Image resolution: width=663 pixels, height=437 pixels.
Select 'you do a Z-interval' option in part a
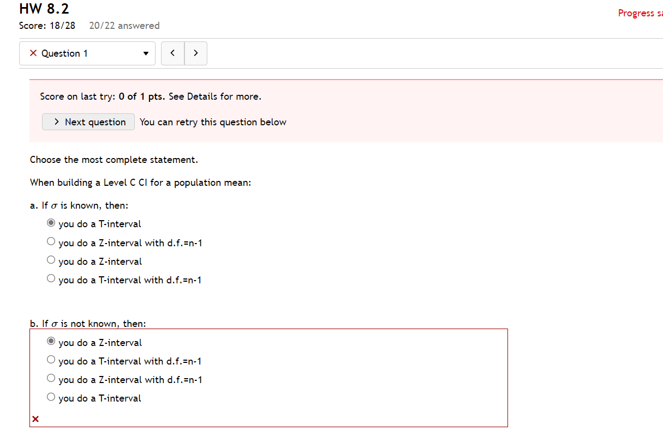(x=51, y=259)
